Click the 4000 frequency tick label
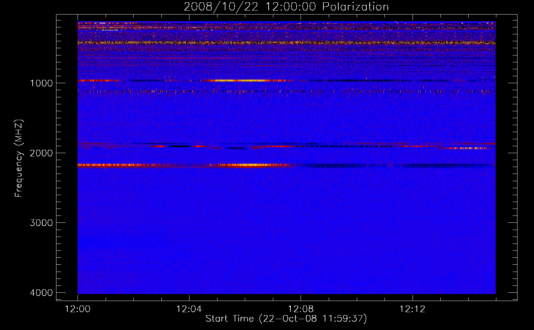This screenshot has height=330, width=534. pyautogui.click(x=41, y=293)
